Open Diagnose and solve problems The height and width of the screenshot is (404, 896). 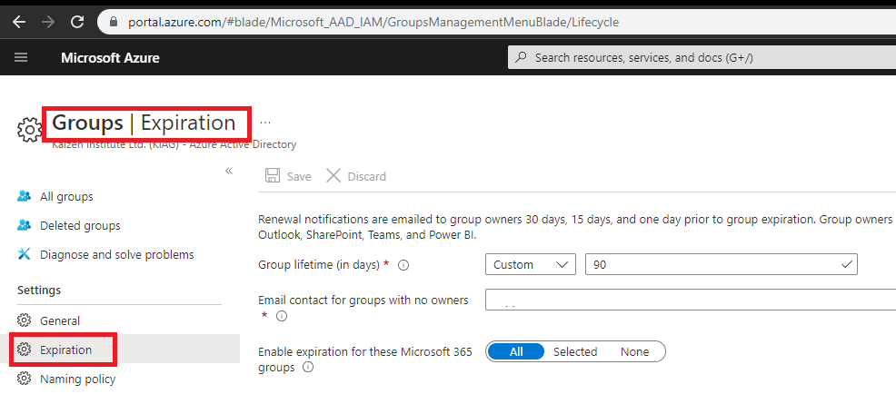[116, 254]
